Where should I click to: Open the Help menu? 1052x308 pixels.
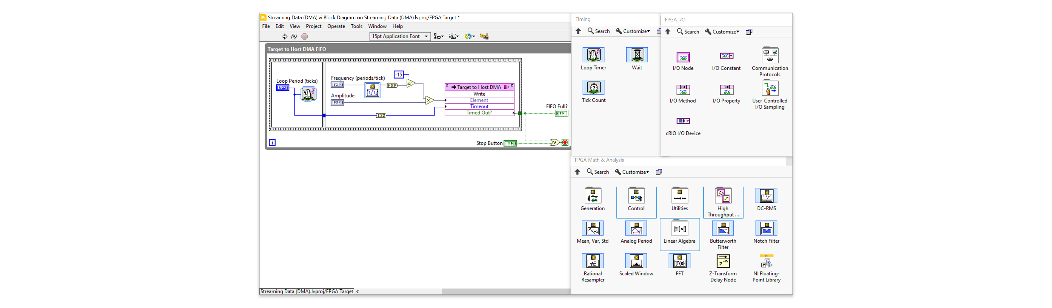[x=398, y=26]
